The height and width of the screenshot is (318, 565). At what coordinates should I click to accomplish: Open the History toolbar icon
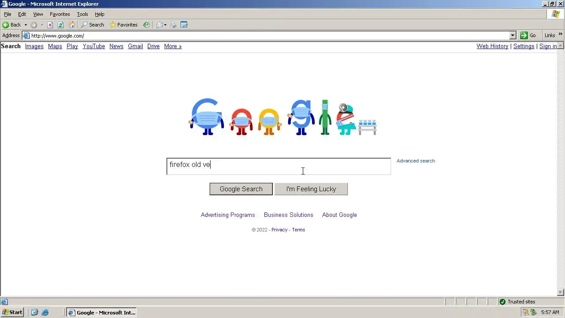tap(146, 25)
